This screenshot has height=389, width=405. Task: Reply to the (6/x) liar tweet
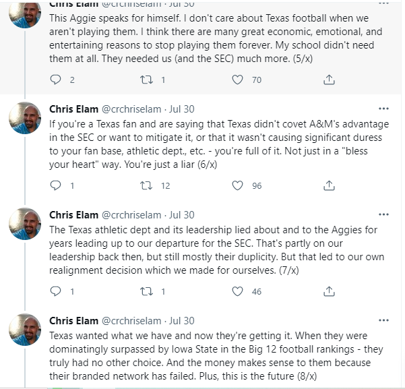pyautogui.click(x=56, y=185)
